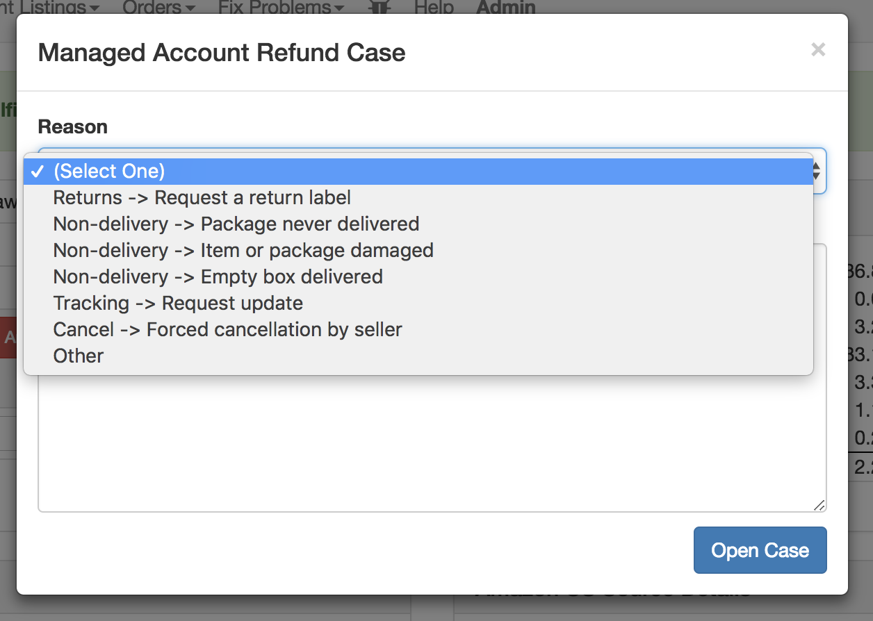This screenshot has height=621, width=873.
Task: Click the Open Case button
Action: click(x=760, y=550)
